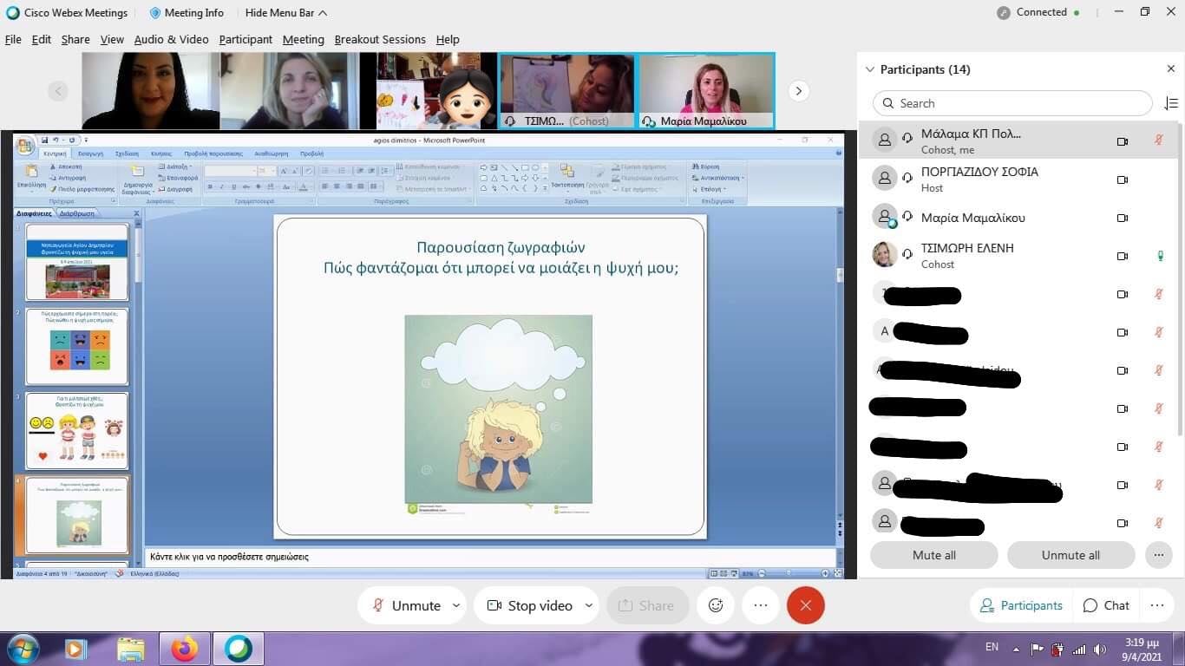Open more options in meeting controls
The height and width of the screenshot is (666, 1185).
tap(761, 605)
